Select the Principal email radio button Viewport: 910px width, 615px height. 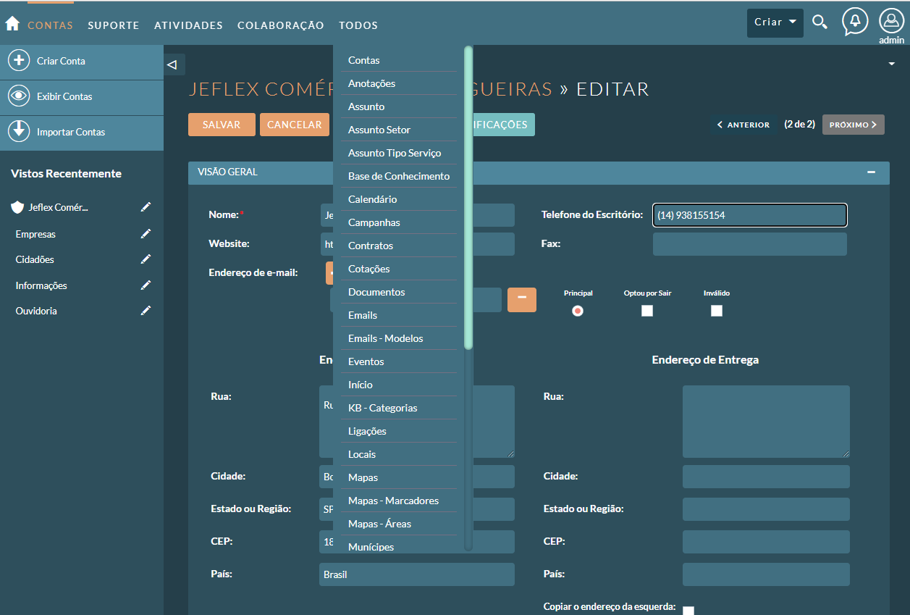click(578, 311)
